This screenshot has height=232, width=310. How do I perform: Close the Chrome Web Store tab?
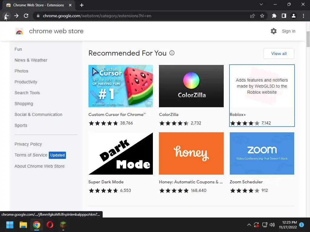(x=70, y=5)
